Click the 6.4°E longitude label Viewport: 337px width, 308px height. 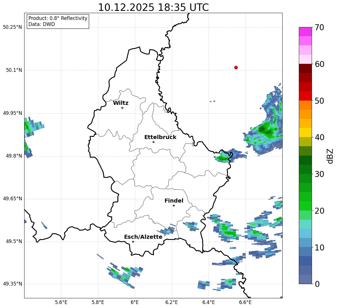pyautogui.click(x=208, y=302)
